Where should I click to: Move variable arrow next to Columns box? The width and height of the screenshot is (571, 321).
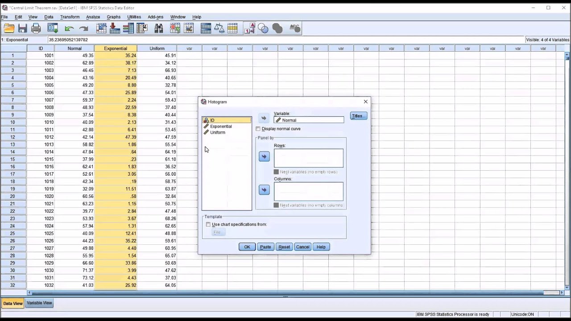[x=264, y=190]
